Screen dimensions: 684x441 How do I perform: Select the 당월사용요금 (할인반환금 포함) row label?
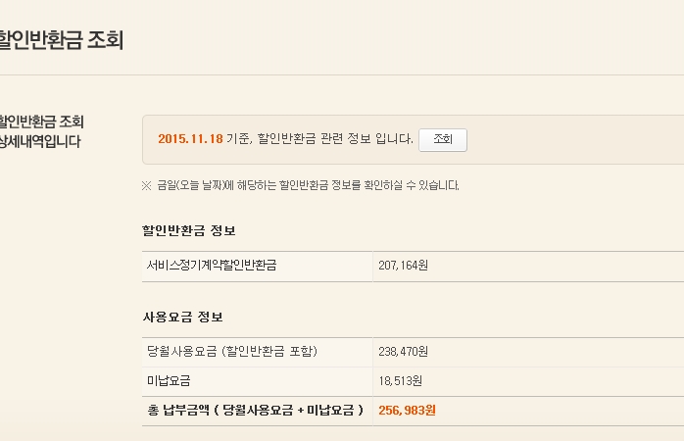pyautogui.click(x=231, y=352)
